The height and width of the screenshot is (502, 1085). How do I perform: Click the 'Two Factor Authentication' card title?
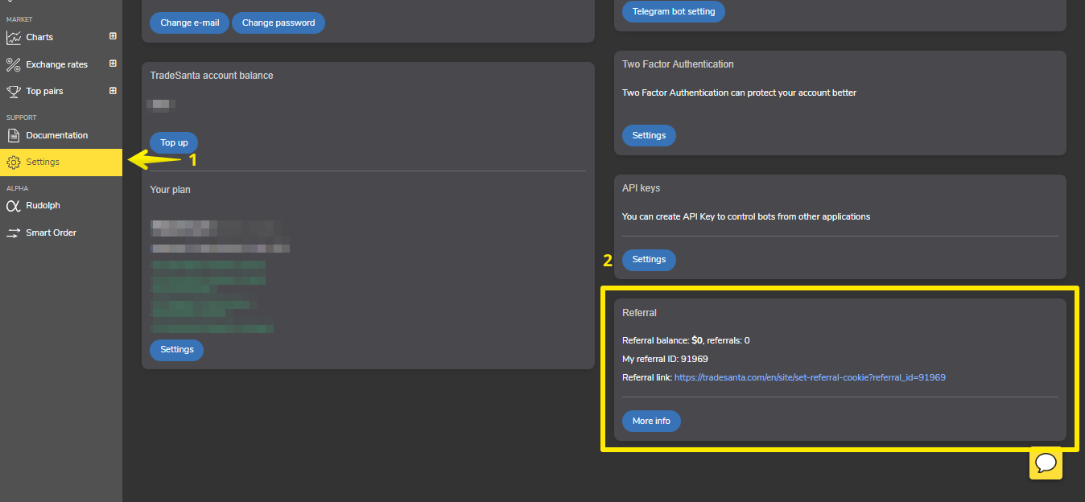678,64
